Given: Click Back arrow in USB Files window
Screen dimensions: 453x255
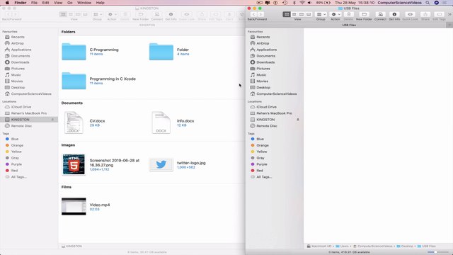Looking at the screenshot, I should coord(253,14).
